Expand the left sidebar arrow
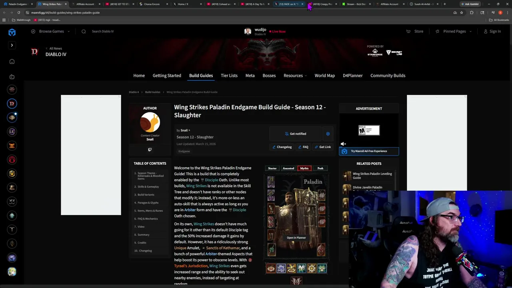 click(x=12, y=45)
